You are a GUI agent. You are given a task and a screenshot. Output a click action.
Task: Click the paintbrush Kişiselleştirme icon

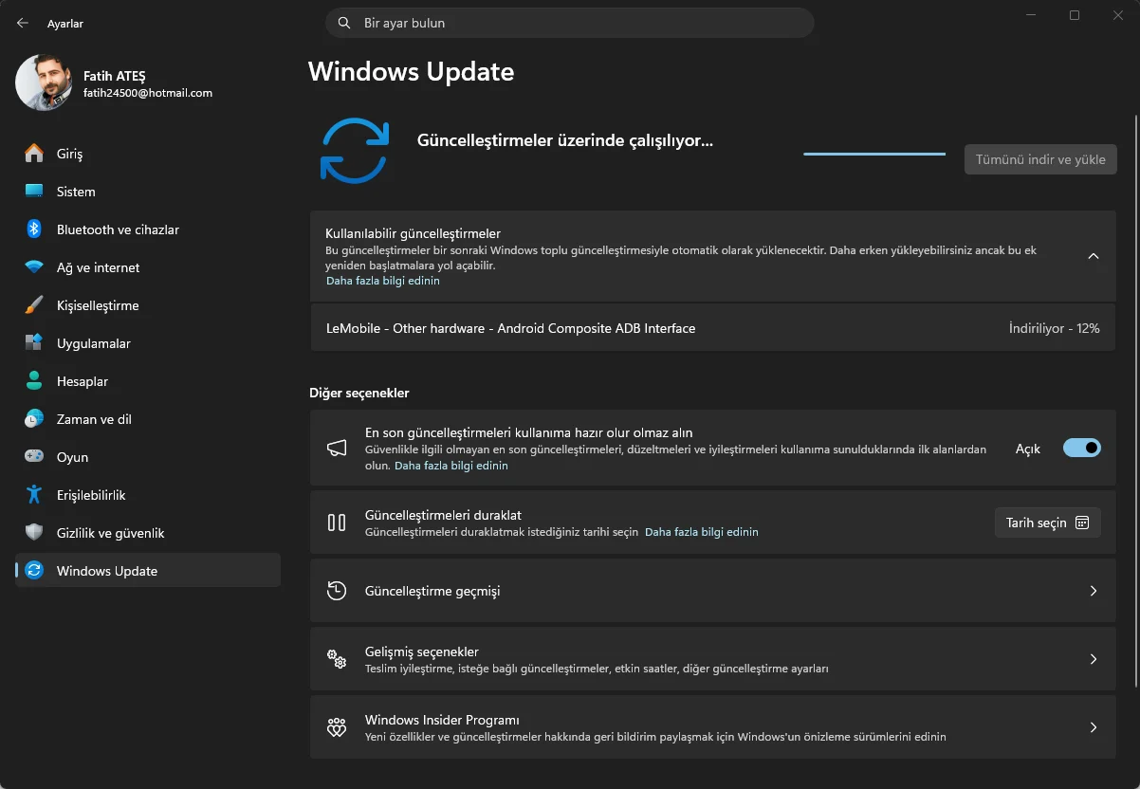[34, 305]
